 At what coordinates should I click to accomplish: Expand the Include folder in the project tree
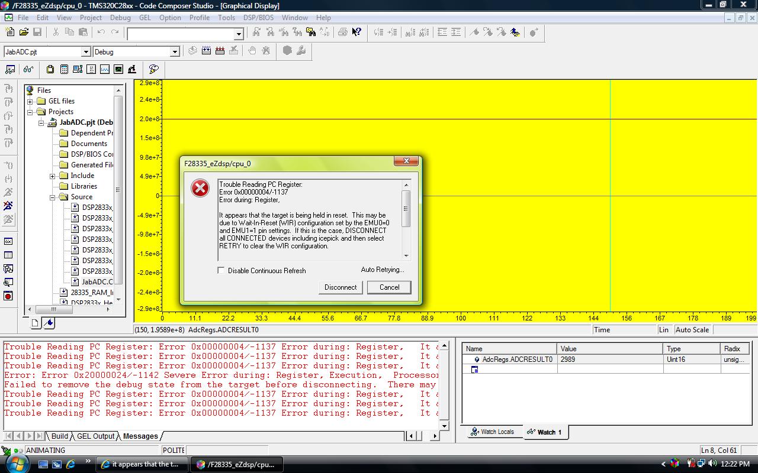point(52,176)
